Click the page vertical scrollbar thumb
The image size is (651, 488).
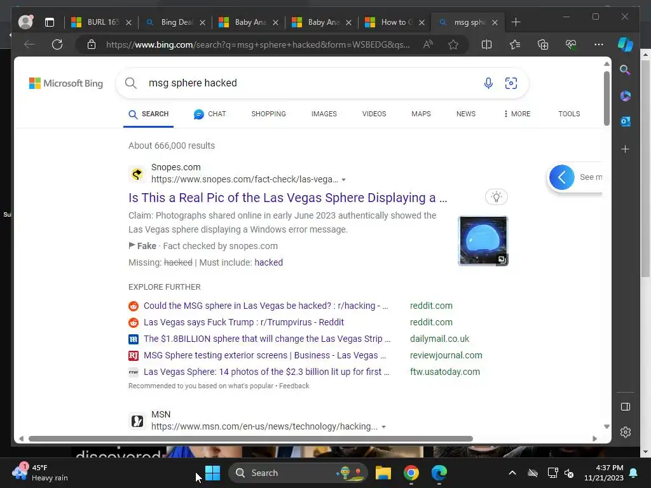tap(606, 98)
